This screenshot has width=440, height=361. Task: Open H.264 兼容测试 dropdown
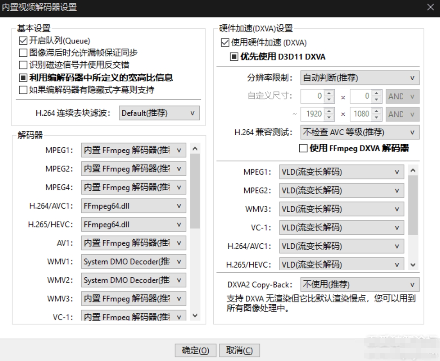(x=360, y=132)
